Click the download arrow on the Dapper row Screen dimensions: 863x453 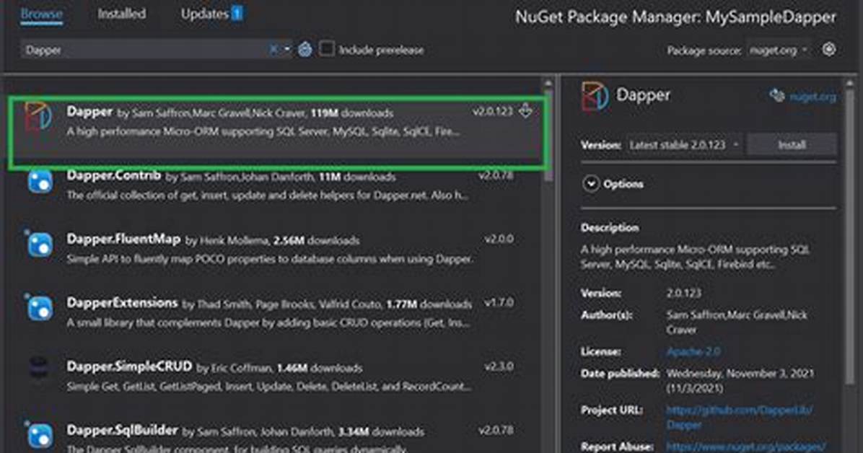(x=525, y=110)
